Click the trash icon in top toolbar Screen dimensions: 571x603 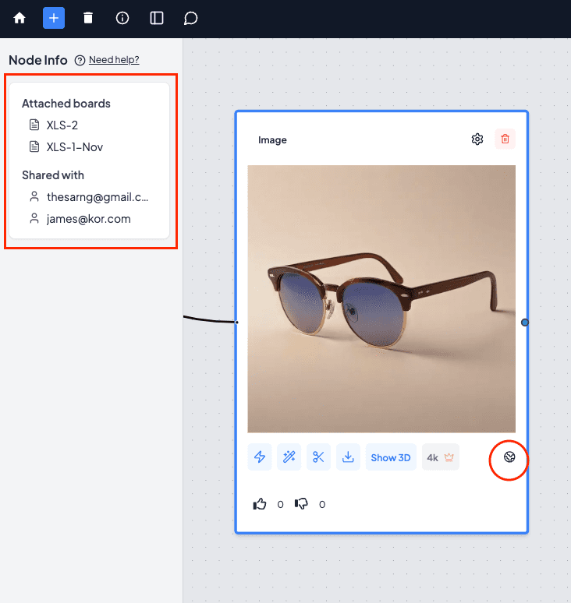[x=88, y=18]
